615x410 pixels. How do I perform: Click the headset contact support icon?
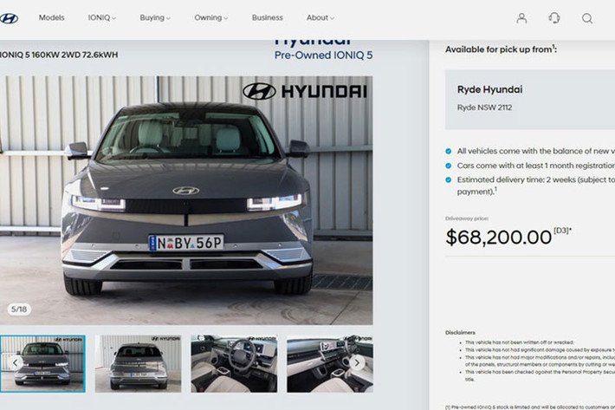coord(554,18)
